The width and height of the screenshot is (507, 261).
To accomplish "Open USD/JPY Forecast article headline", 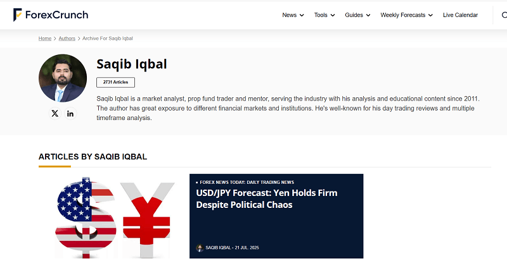I will point(267,198).
